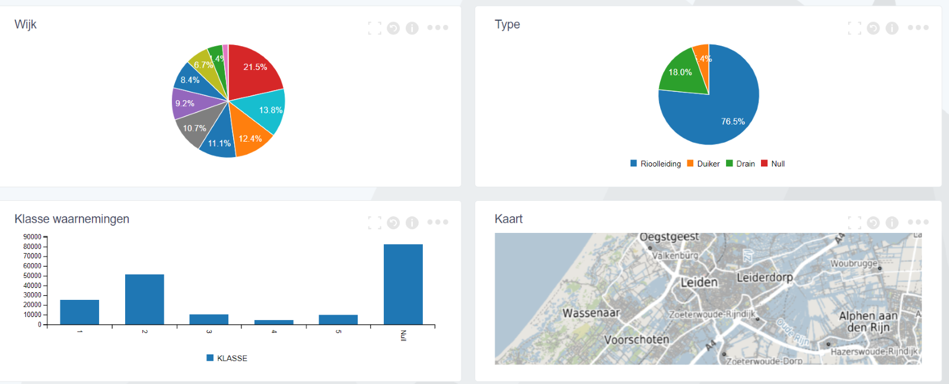This screenshot has height=384, width=949.
Task: Click the bar for klasse 3
Action: 209,319
